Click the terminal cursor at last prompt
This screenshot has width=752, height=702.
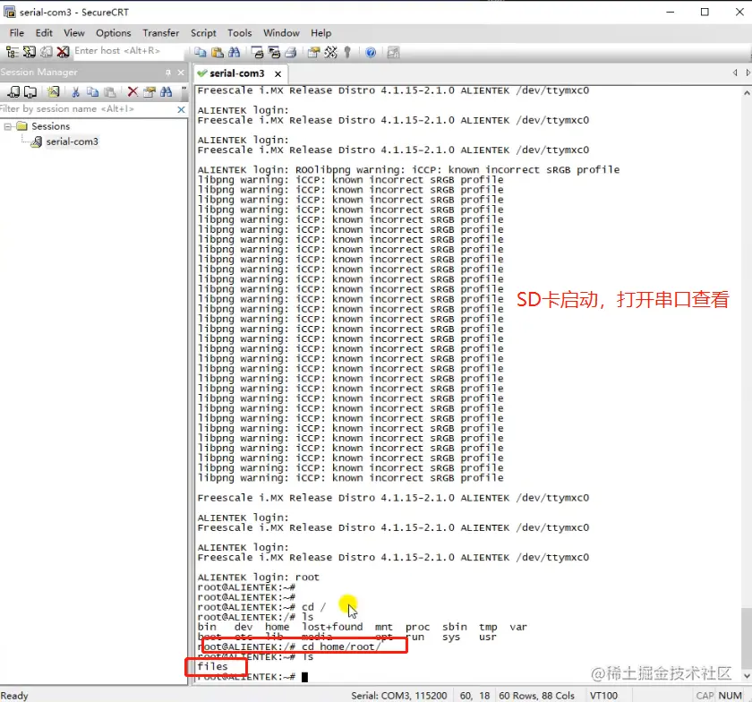[304, 677]
